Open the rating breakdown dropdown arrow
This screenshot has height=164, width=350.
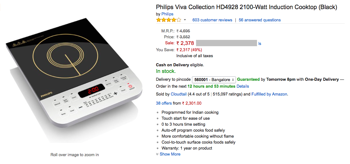coord(185,20)
